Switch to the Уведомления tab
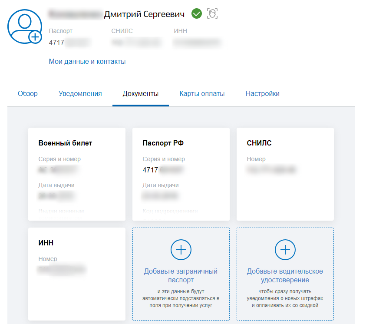Viewport: 366px width, 324px height. pyautogui.click(x=80, y=94)
